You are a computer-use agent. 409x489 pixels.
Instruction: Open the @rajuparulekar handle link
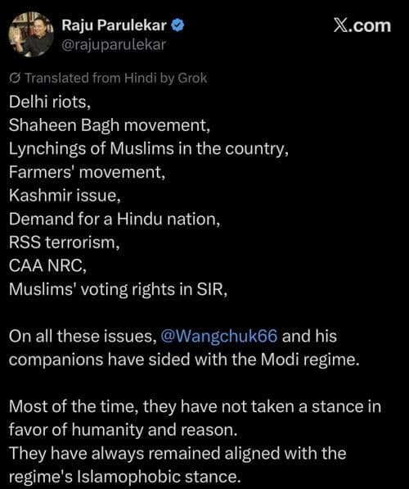click(114, 45)
